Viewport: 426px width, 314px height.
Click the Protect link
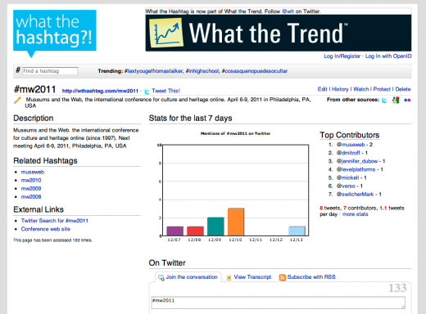pos(382,89)
